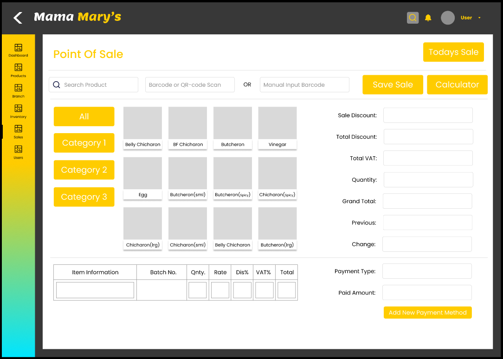The height and width of the screenshot is (359, 503).
Task: Select the Inventory sidebar icon
Action: tap(18, 109)
